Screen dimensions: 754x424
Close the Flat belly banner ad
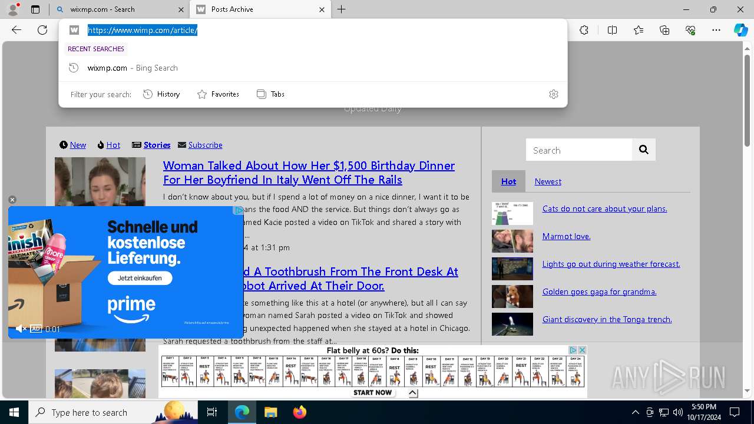click(582, 350)
